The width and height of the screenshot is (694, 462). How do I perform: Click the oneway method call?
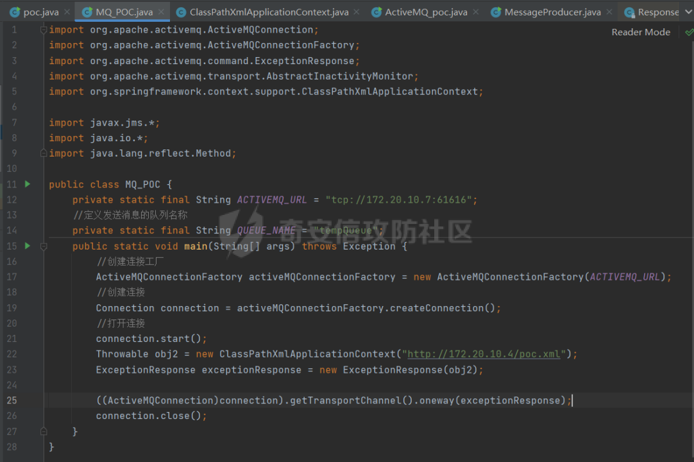tap(436, 400)
